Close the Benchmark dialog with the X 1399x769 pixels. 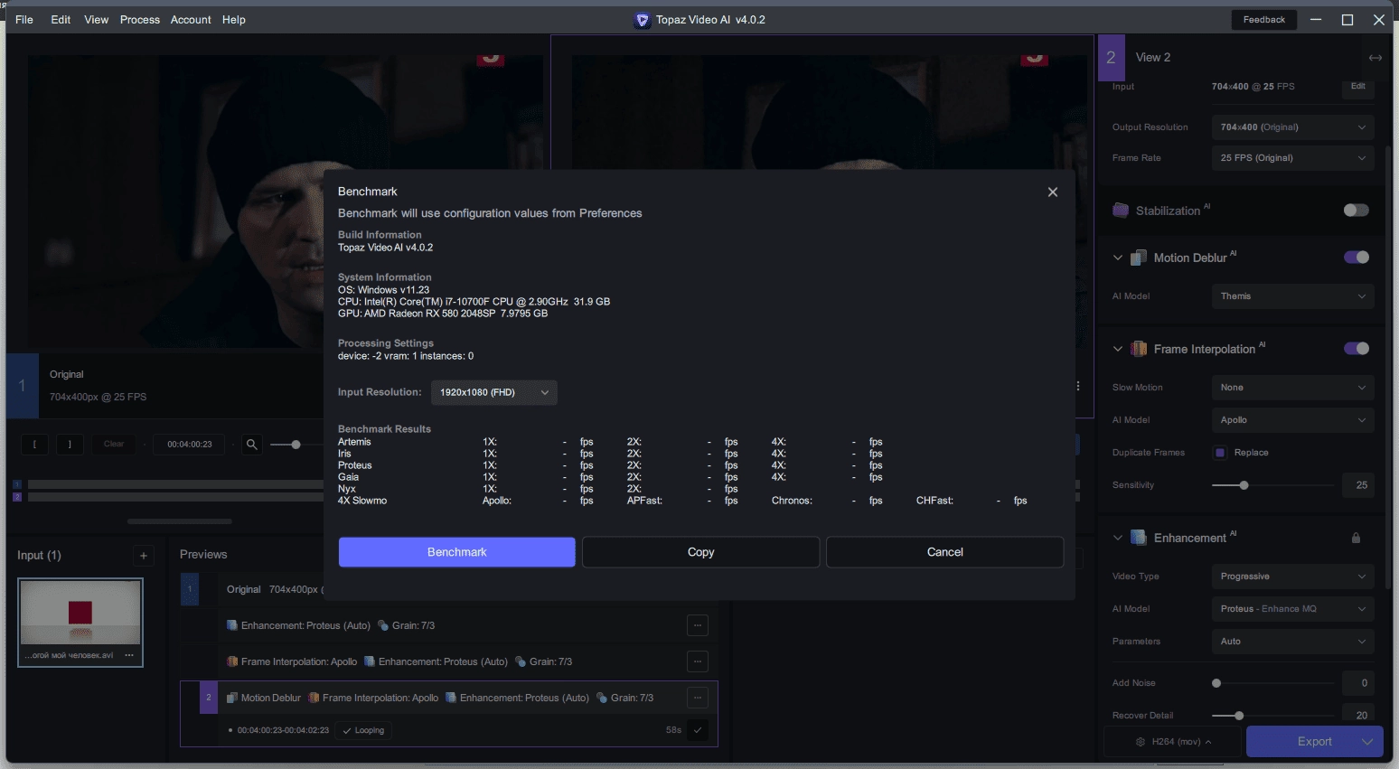(x=1052, y=192)
